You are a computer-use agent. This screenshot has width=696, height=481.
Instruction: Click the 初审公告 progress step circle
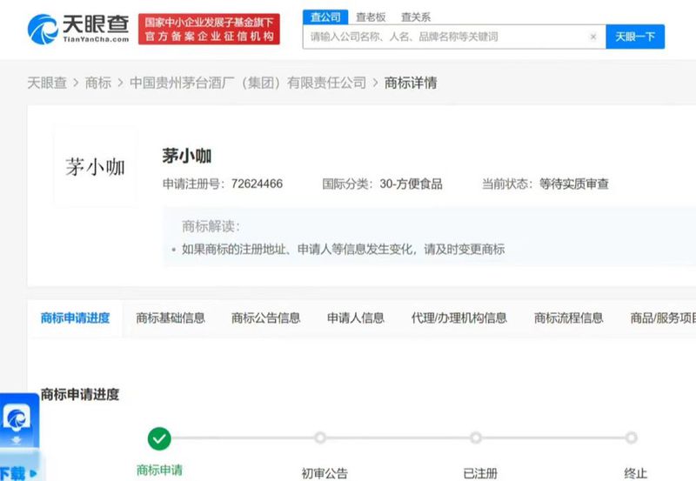[x=320, y=438]
